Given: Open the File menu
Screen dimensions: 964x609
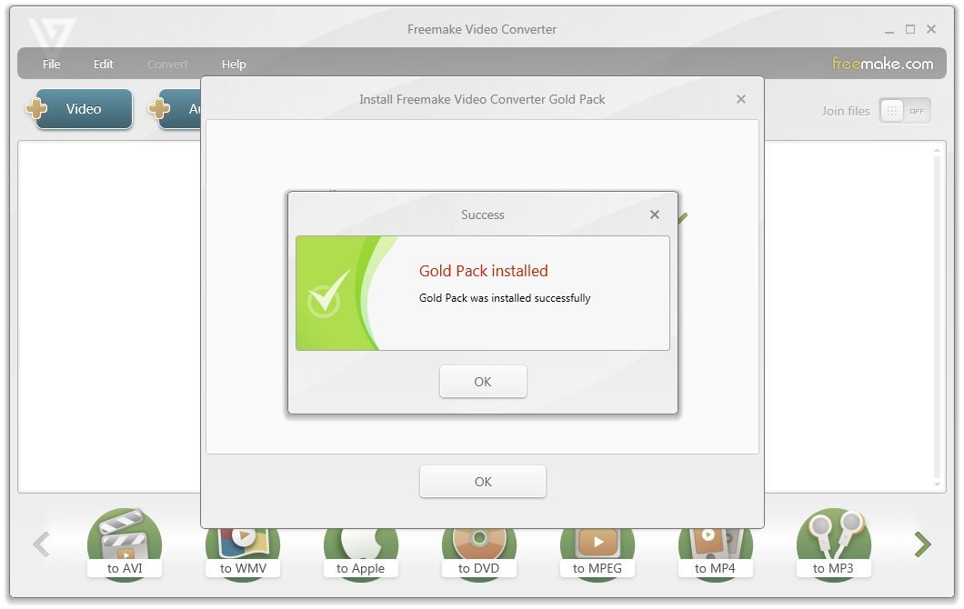Looking at the screenshot, I should 51,64.
